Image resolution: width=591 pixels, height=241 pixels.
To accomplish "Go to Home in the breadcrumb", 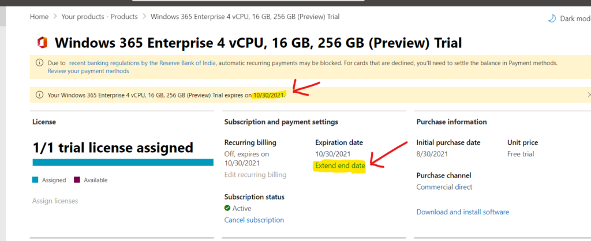I will (39, 17).
